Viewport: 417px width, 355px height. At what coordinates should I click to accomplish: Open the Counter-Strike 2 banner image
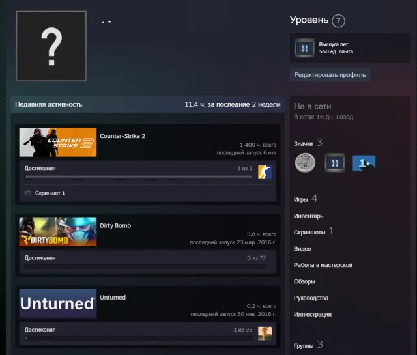[58, 142]
